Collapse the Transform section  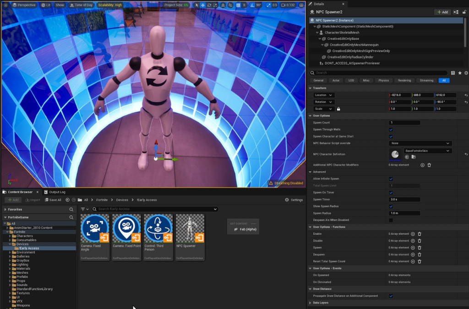click(x=310, y=88)
